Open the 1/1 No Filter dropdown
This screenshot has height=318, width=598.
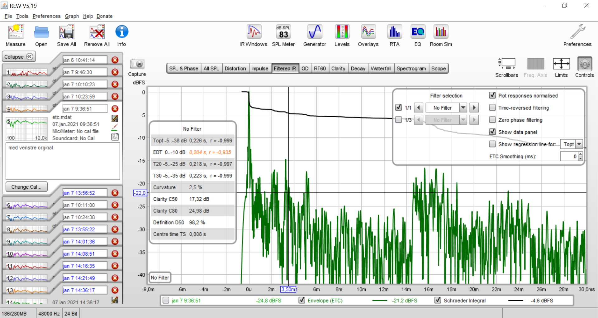tap(463, 108)
